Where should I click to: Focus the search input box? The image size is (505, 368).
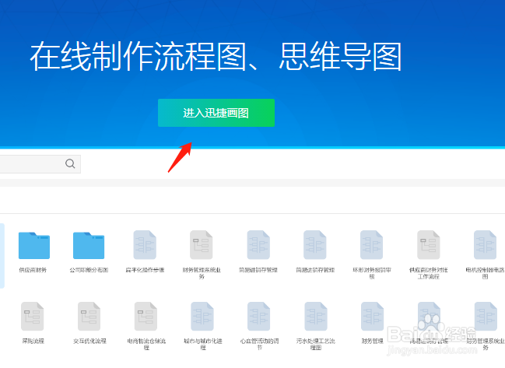pos(40,164)
